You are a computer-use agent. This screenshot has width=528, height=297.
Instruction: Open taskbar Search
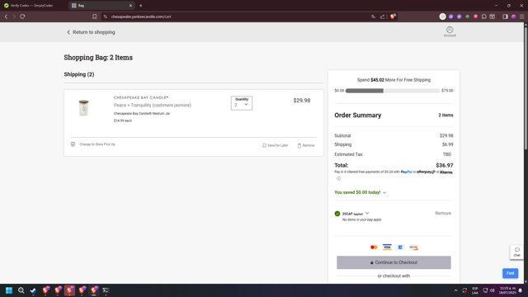coord(21,290)
